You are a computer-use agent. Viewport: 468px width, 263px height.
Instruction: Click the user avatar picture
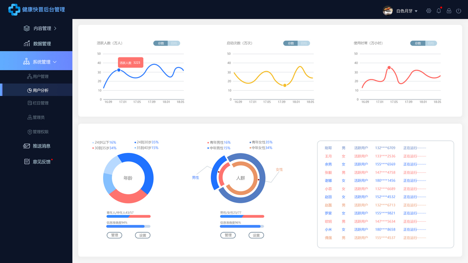coord(388,11)
